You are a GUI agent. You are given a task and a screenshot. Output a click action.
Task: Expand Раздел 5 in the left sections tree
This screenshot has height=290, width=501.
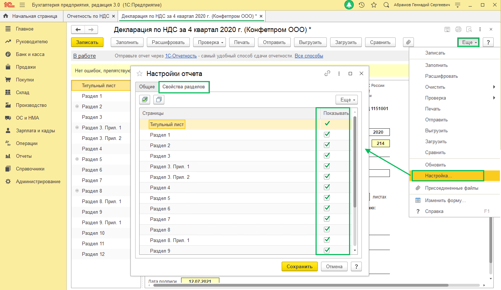77,160
